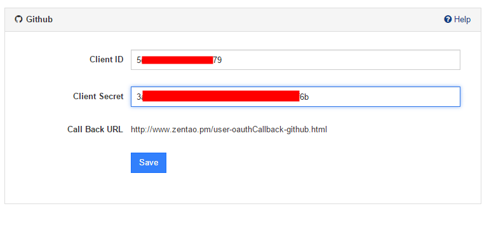The width and height of the screenshot is (489, 234).
Task: Open the Help link text
Action: pos(462,19)
